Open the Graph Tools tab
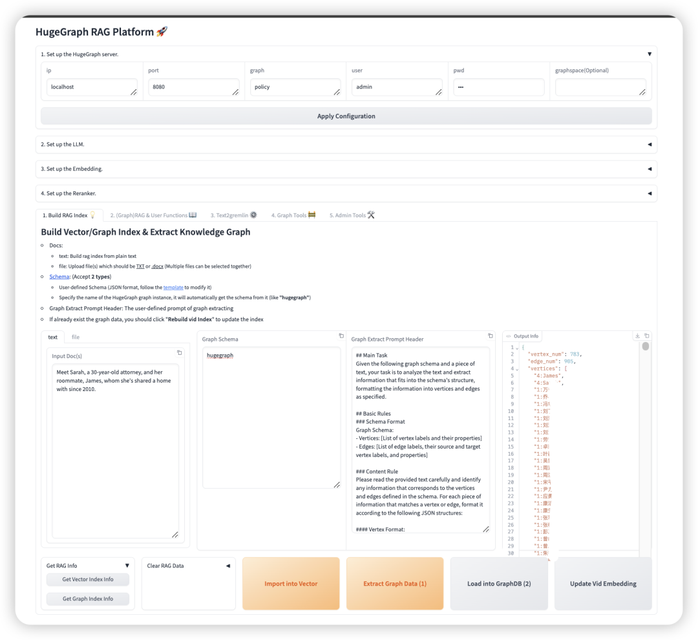698x640 pixels. click(293, 215)
